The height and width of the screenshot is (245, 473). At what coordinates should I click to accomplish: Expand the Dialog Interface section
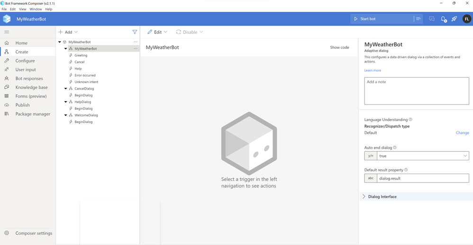(416, 197)
